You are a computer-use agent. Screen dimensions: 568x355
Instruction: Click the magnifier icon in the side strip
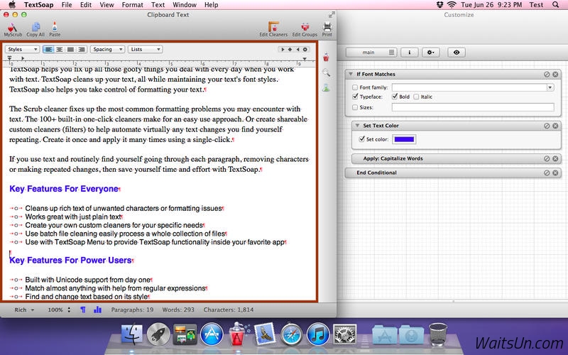(326, 72)
